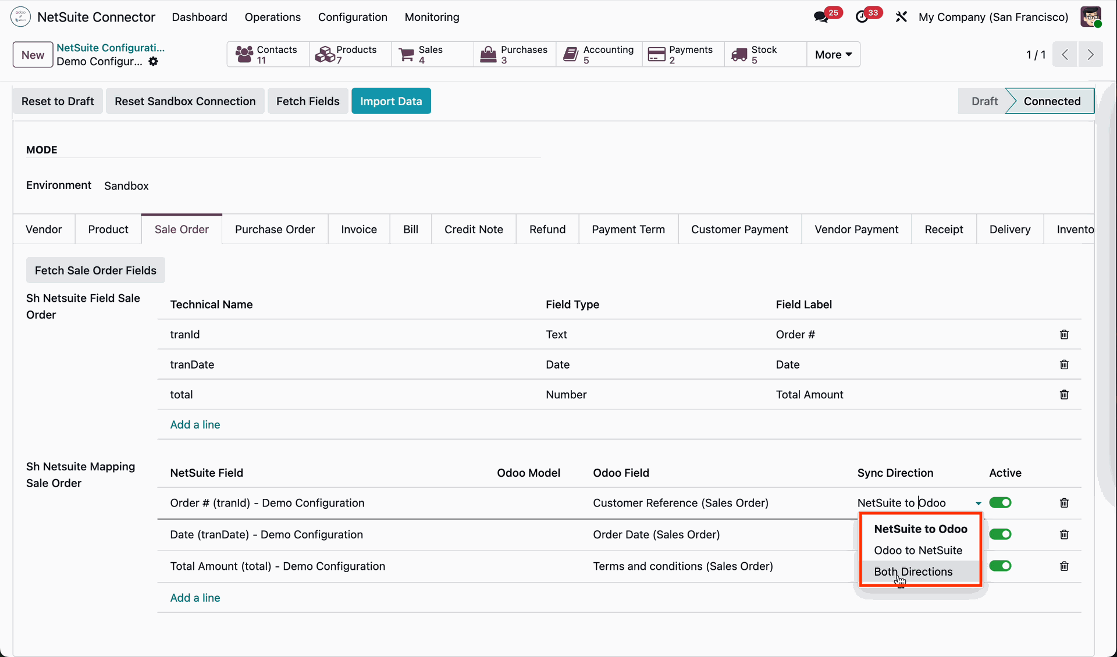Click the gear icon beside Demo Configuration
1117x657 pixels.
(x=153, y=62)
